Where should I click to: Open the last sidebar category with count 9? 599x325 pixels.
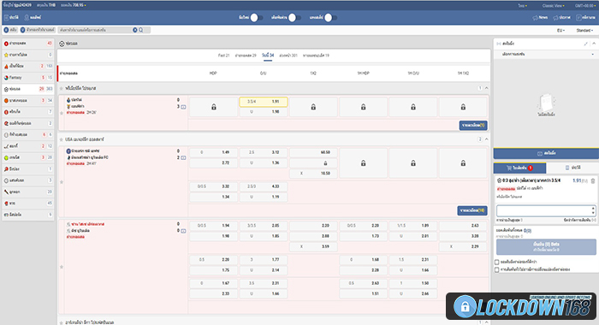point(28,215)
